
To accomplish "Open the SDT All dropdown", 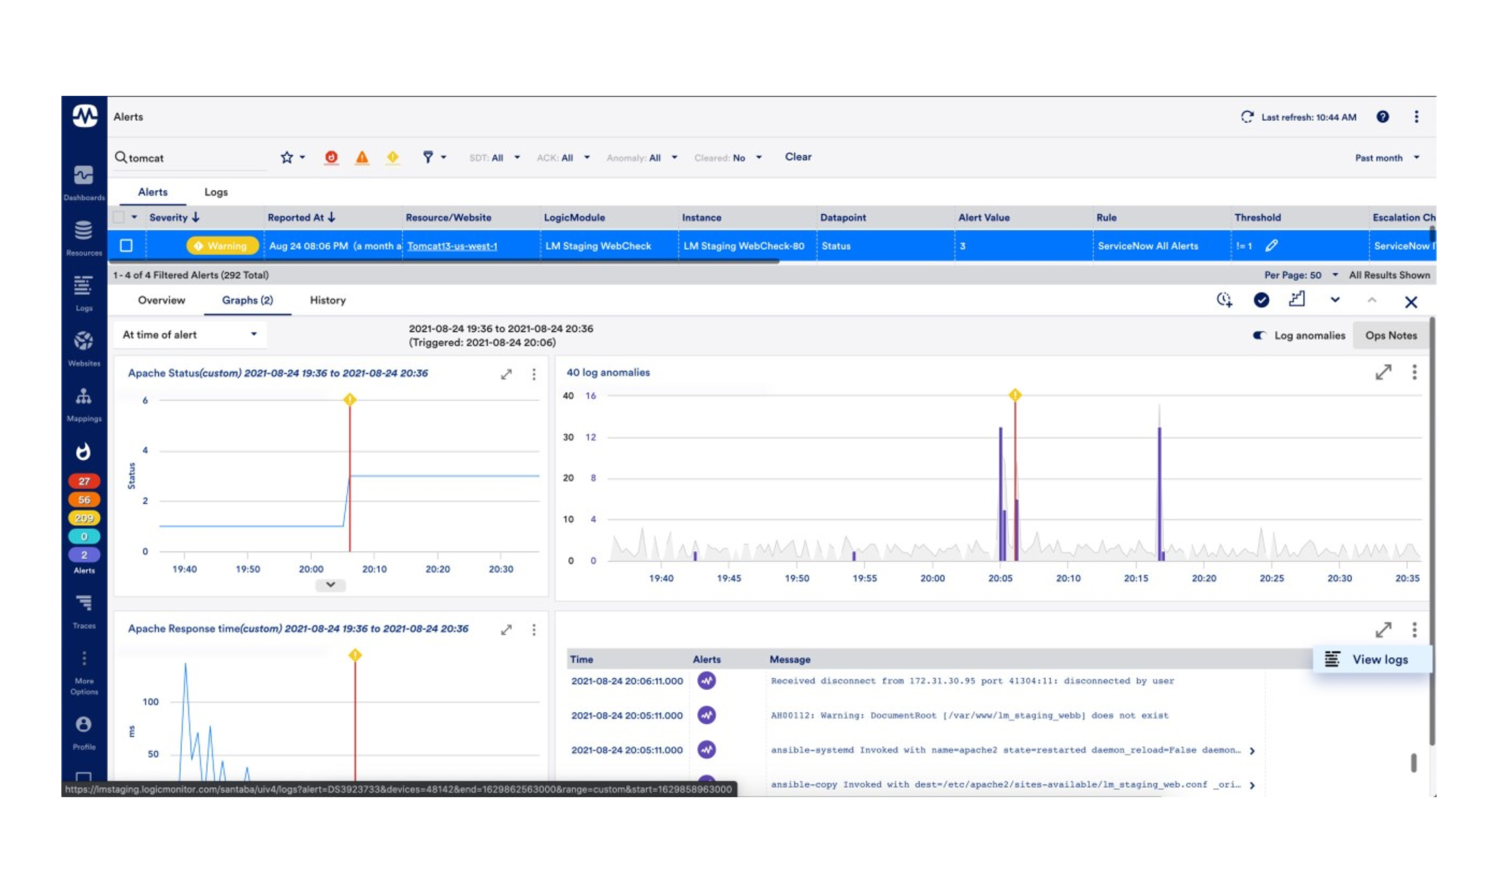I will [x=495, y=158].
